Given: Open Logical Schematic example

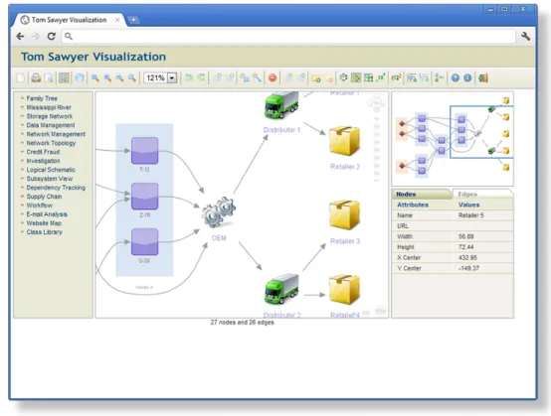Looking at the screenshot, I should click(x=51, y=170).
